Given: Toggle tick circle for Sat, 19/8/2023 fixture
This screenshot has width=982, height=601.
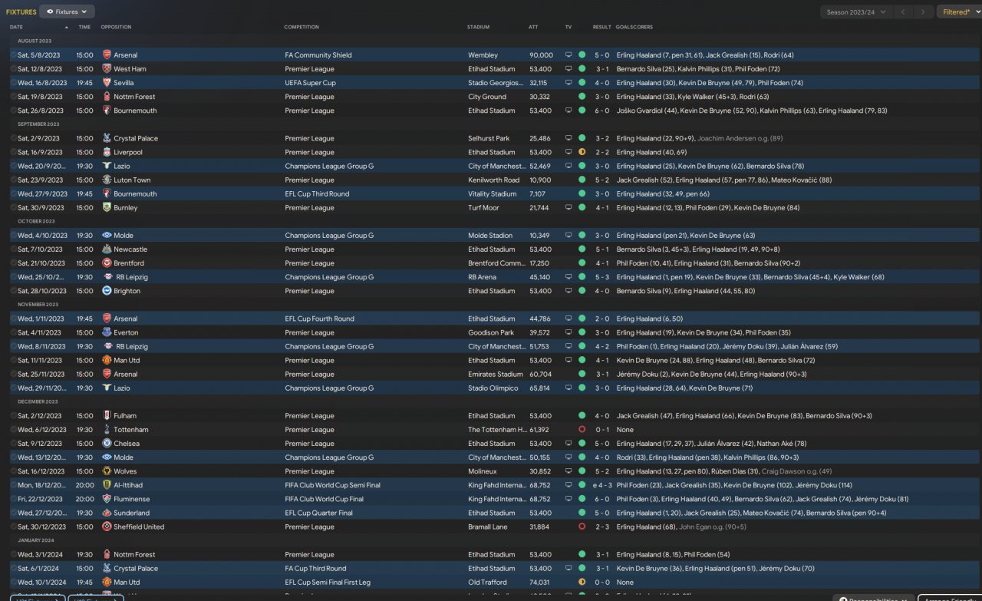Looking at the screenshot, I should pyautogui.click(x=14, y=97).
